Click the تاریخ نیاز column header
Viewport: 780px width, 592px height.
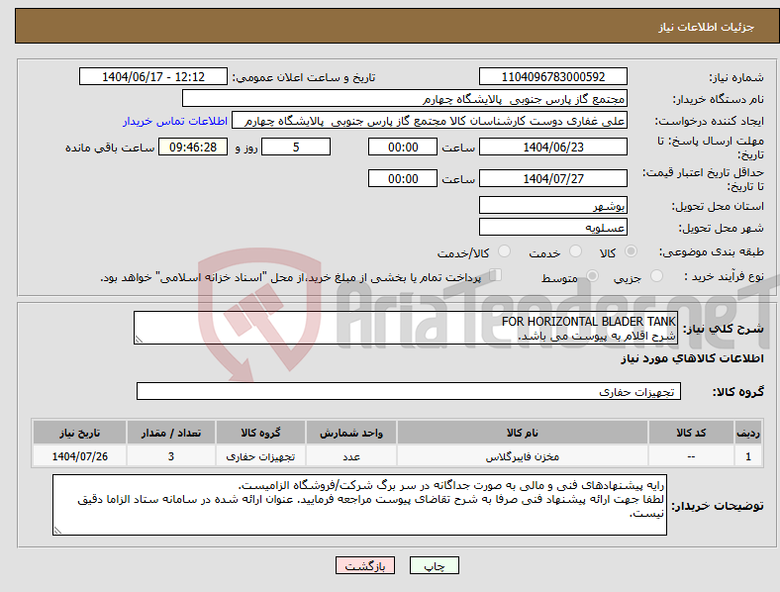(79, 433)
